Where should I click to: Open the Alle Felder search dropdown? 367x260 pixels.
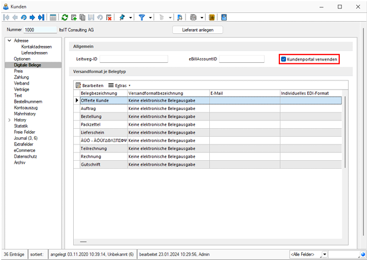pyautogui.click(x=325, y=254)
